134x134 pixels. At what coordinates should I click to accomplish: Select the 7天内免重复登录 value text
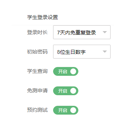77,33
